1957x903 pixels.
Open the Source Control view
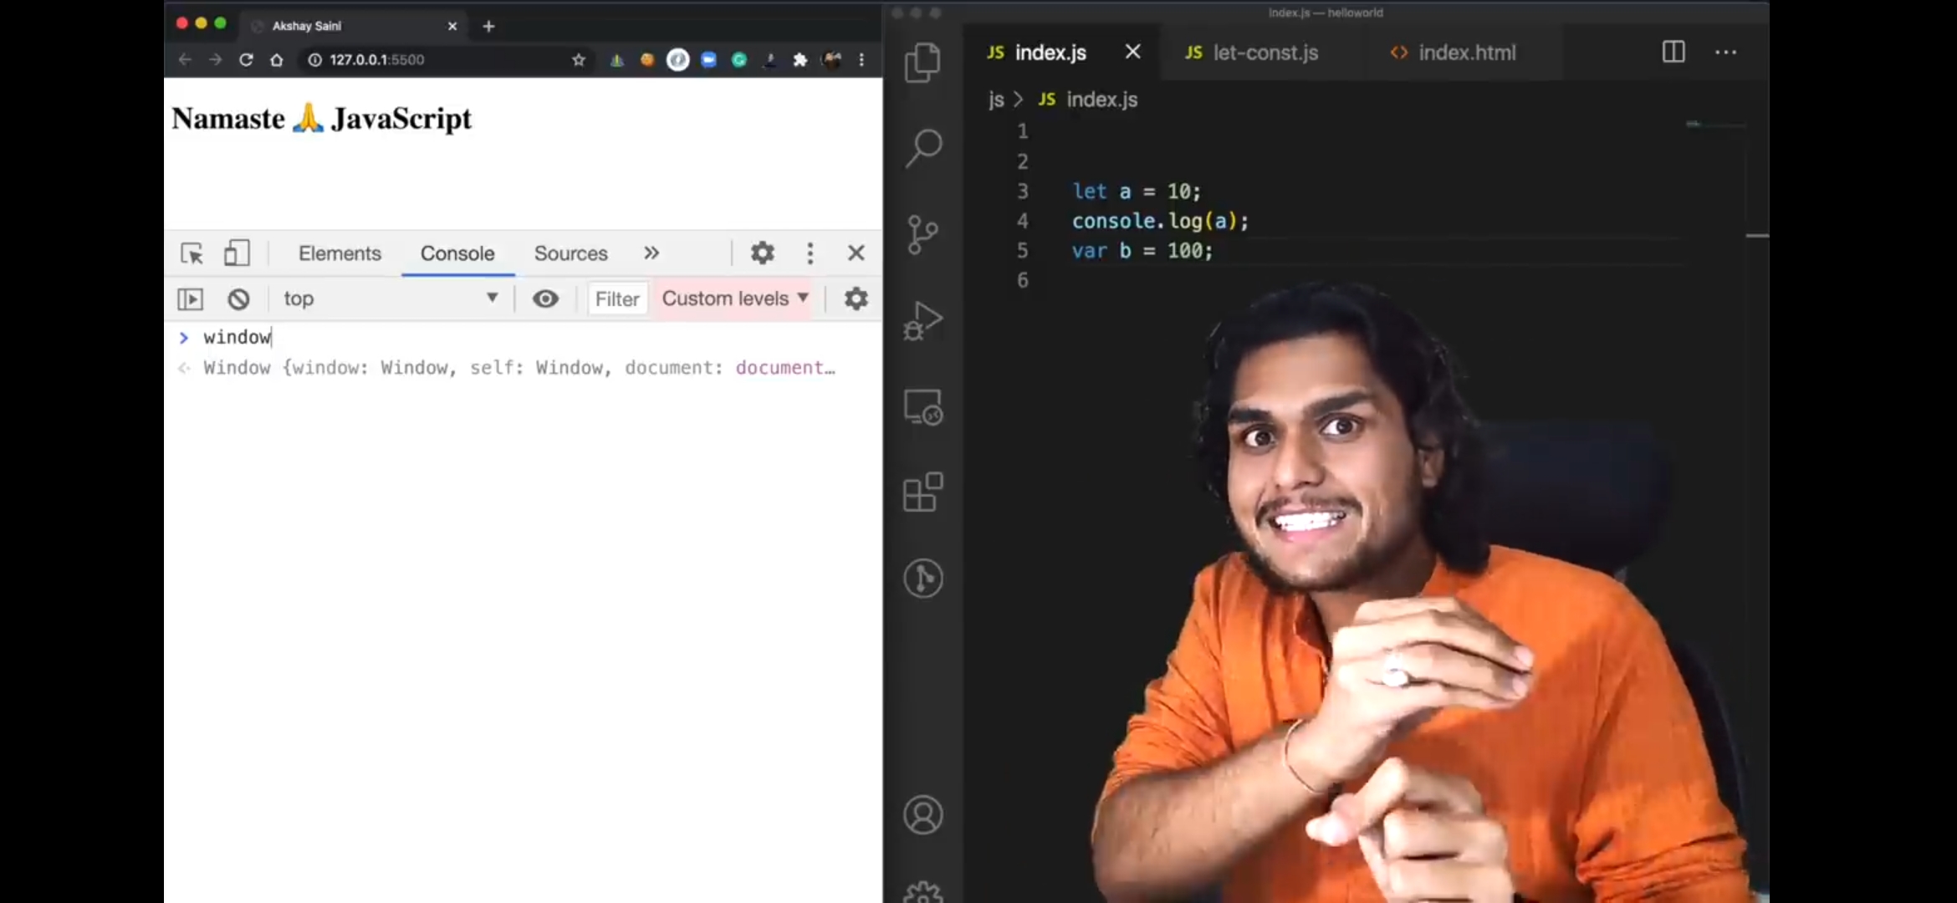click(x=922, y=235)
